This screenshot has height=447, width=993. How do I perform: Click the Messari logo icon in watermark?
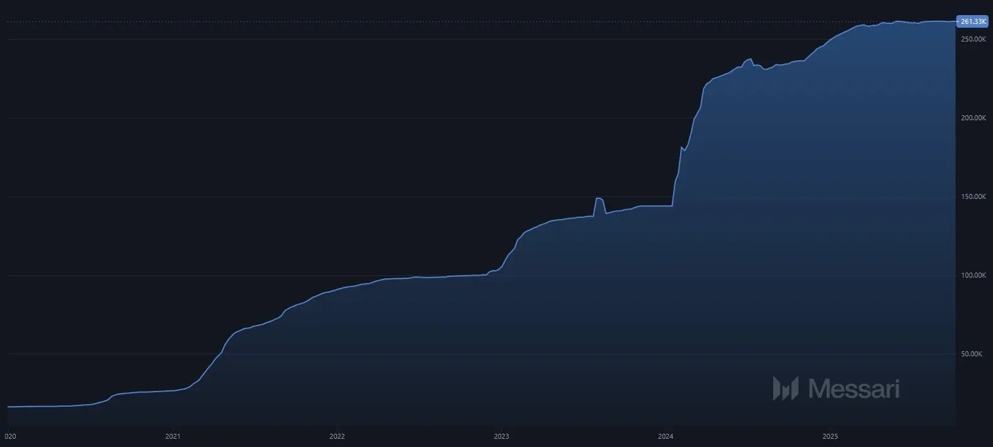point(785,388)
